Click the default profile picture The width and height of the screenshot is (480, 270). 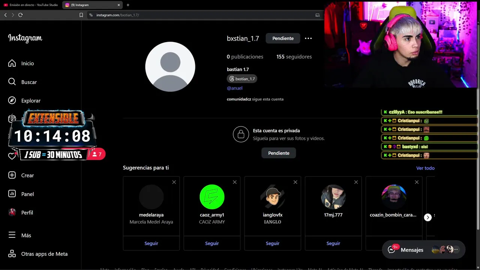click(170, 67)
